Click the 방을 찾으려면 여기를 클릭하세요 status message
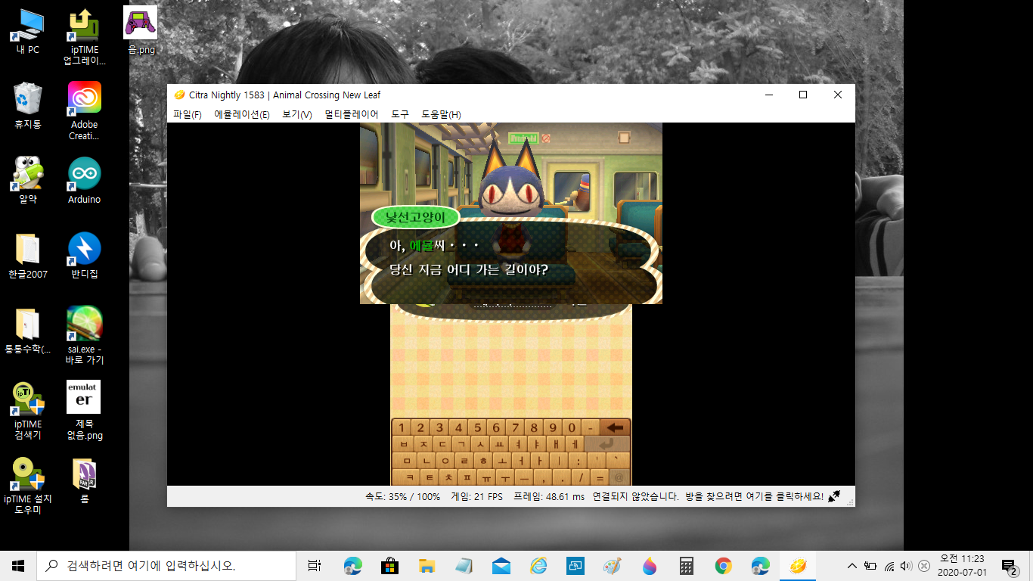The image size is (1033, 581). (x=755, y=497)
